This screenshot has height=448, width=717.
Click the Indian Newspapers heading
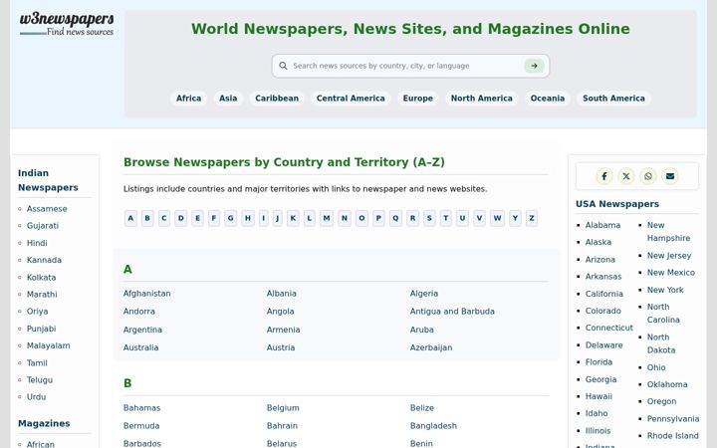point(48,180)
